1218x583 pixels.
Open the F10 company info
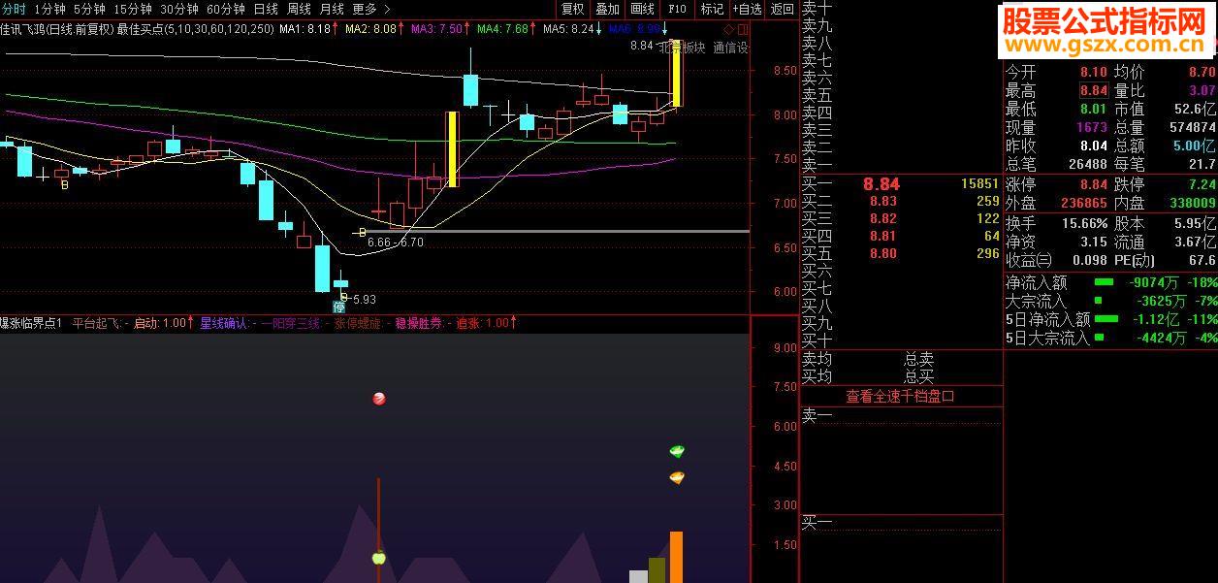coord(677,9)
